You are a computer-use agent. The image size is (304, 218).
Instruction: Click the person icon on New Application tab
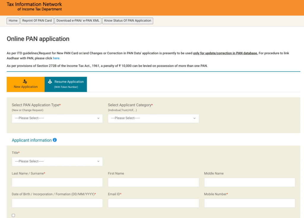click(x=25, y=81)
